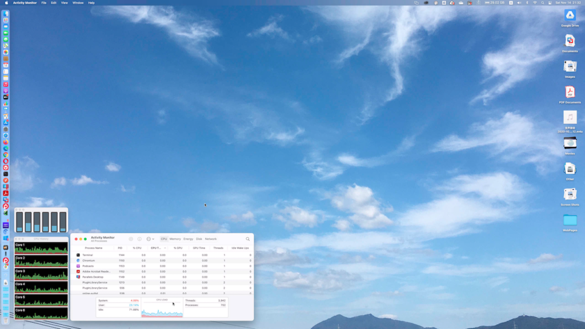
Task: Expand the ellipsis options dropdown in toolbar
Action: point(150,239)
